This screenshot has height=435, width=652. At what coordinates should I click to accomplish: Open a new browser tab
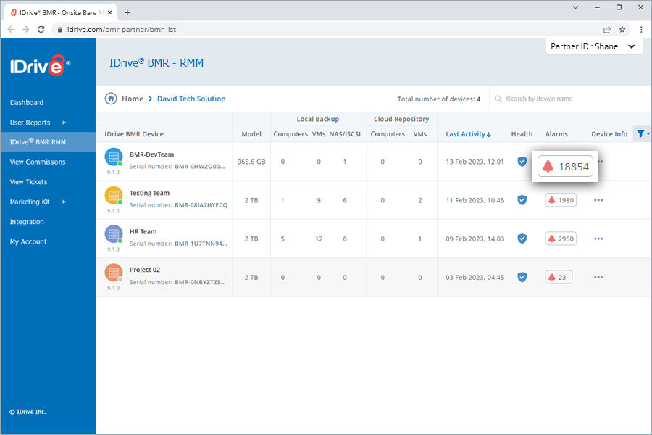[x=128, y=12]
